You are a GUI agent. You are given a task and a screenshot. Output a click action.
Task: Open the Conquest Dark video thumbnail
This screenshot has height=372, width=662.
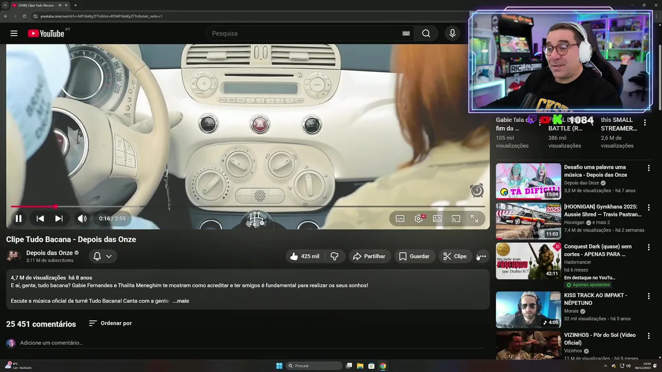(529, 261)
